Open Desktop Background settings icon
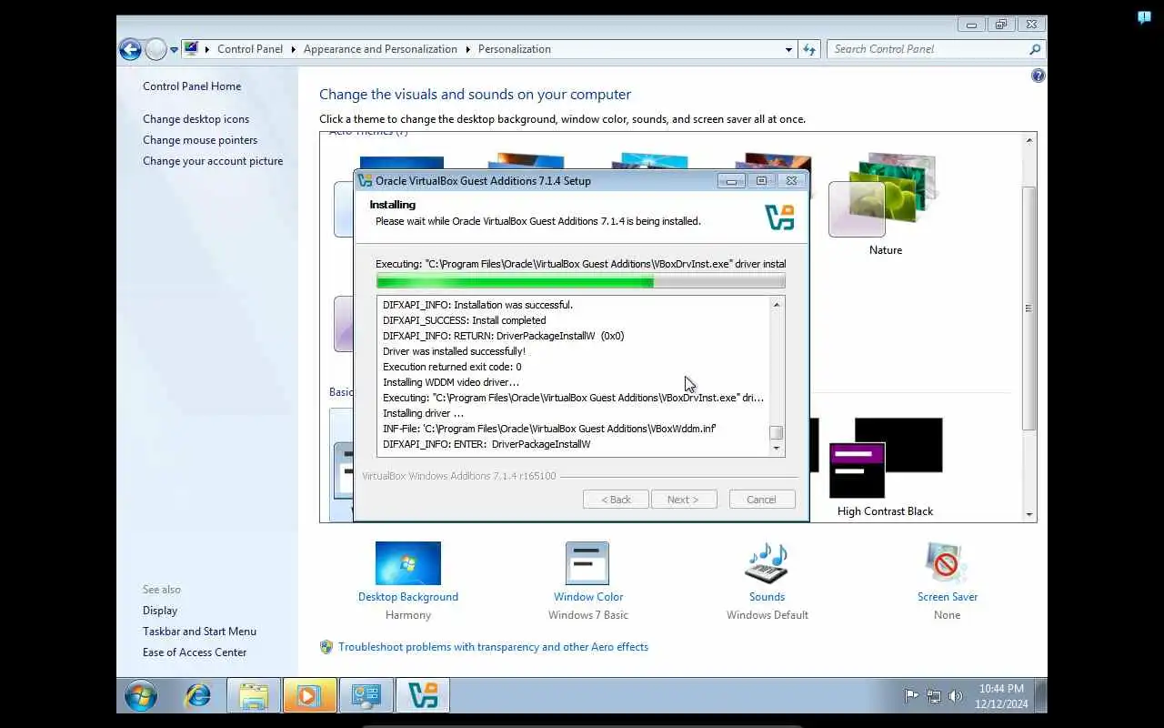 408,563
